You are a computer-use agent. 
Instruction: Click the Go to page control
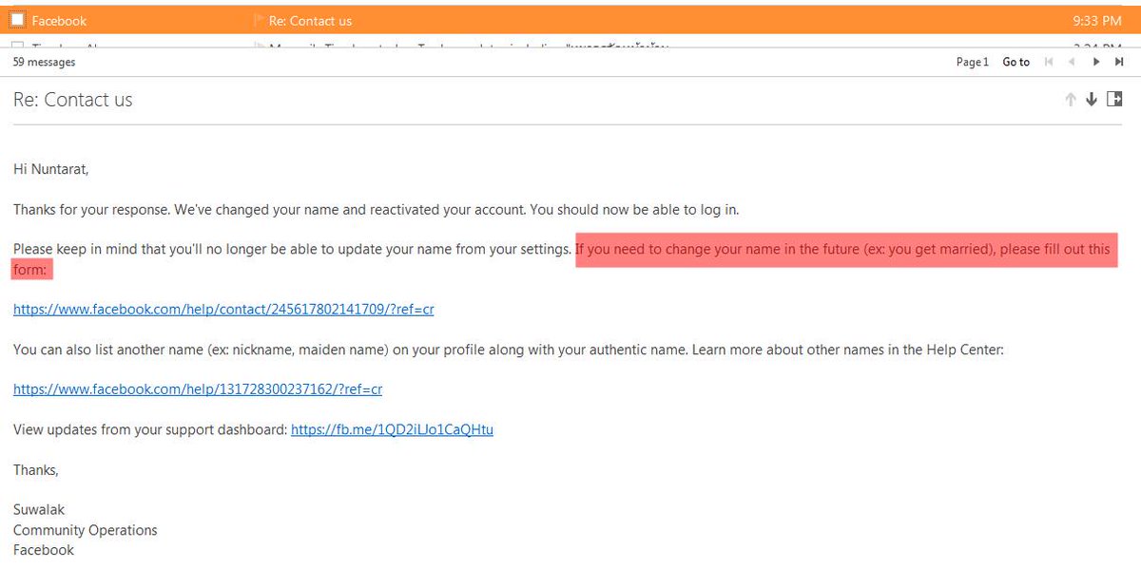[x=1015, y=62]
